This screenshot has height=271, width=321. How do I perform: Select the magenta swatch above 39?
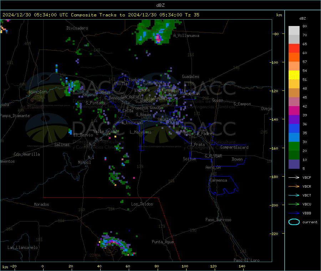point(294,110)
